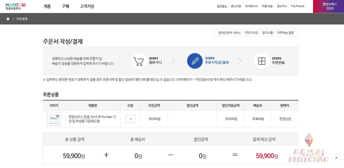Click the 총 상품 금액 value 59,900원
344x168 pixels.
pos(74,156)
